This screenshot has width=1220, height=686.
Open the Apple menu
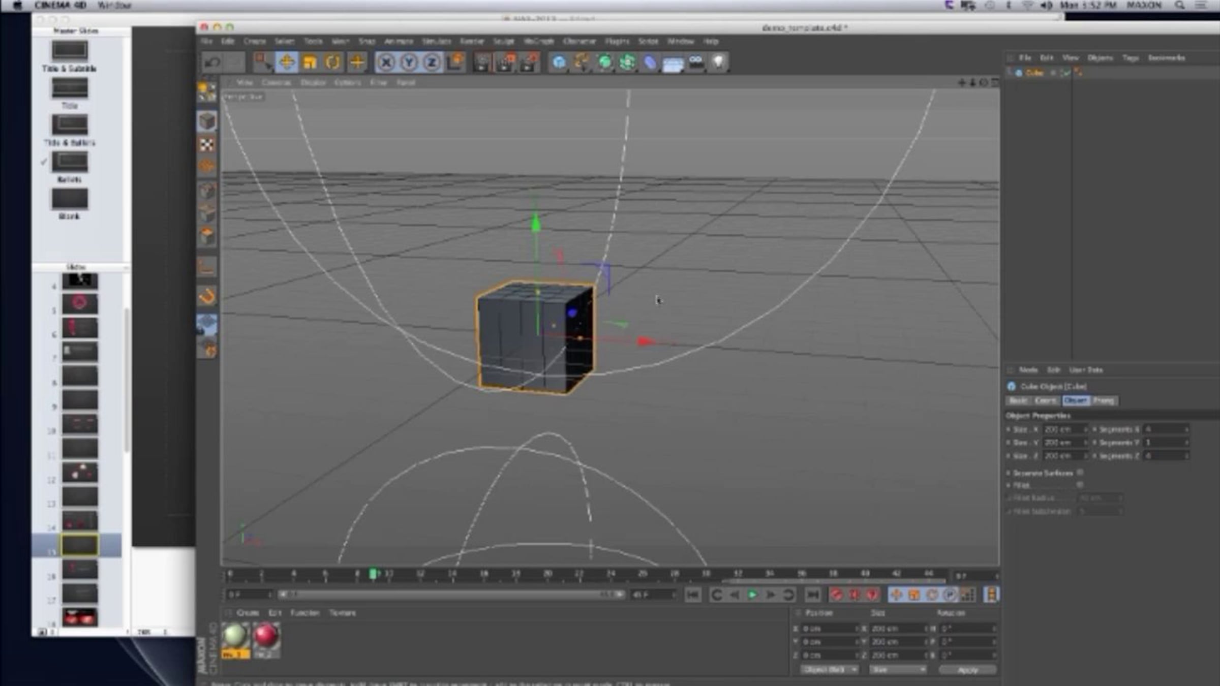click(x=17, y=6)
